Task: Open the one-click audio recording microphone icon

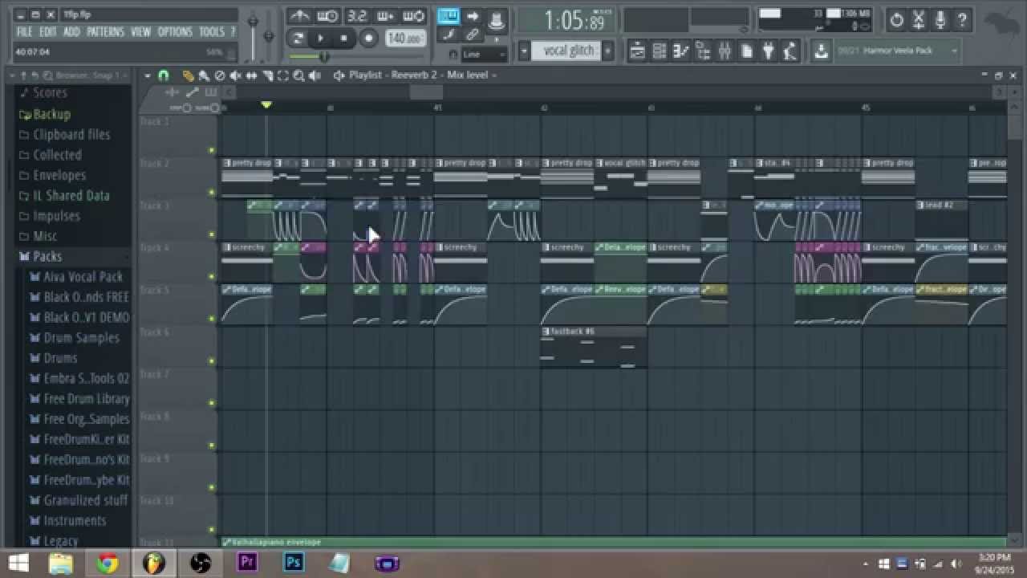Action: point(940,19)
